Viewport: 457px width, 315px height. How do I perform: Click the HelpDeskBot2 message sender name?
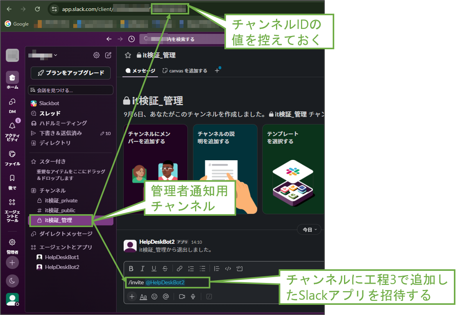pos(157,242)
